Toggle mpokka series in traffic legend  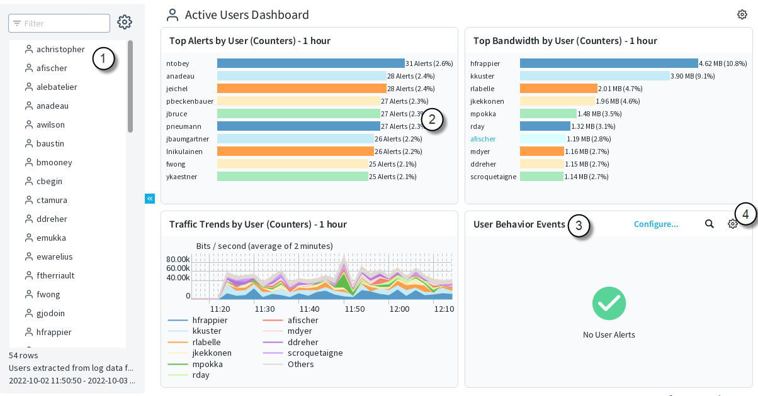pos(195,364)
